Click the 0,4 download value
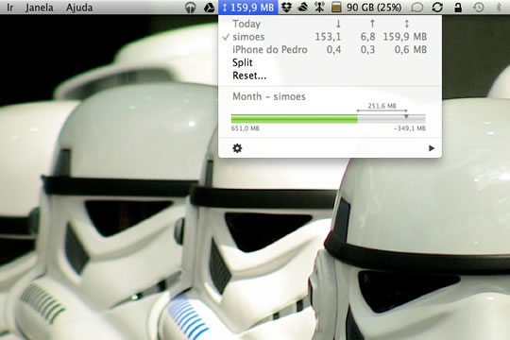The image size is (510, 340). click(333, 50)
